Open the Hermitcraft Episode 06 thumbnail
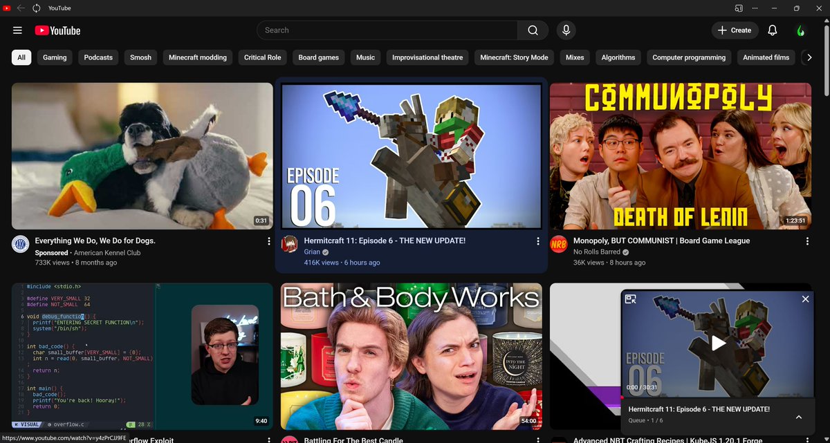Viewport: 830px width, 443px height. coord(412,156)
